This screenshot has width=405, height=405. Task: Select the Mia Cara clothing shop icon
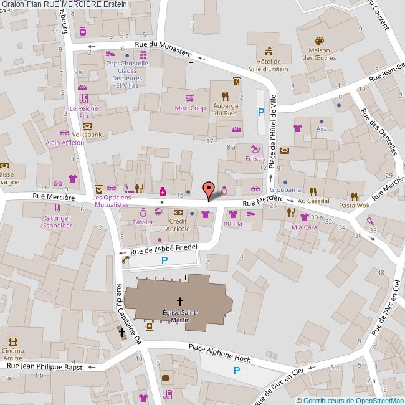pos(304,217)
